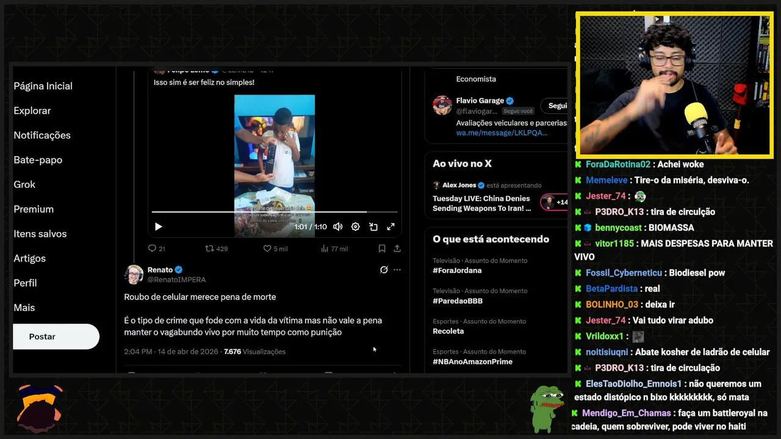Click the green Pepe frog emote
This screenshot has width=781, height=439.
(546, 409)
